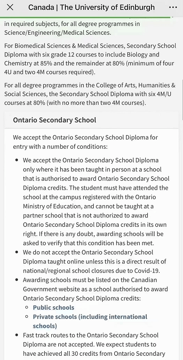Click the solid bullet marker before 'We do not accept'

(17, 252)
